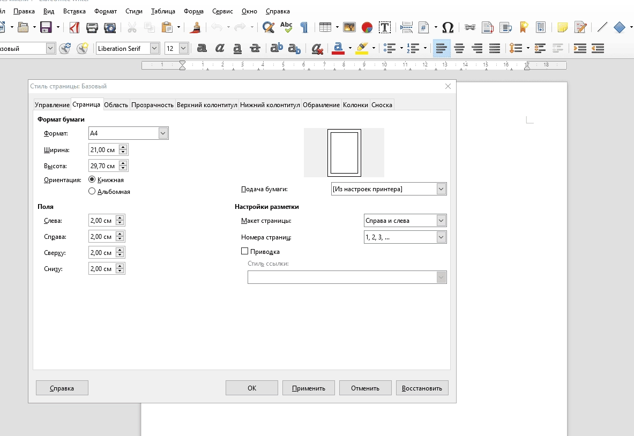This screenshot has height=436, width=634.
Task: Click the Clear direct formatting icon
Action: 317,49
